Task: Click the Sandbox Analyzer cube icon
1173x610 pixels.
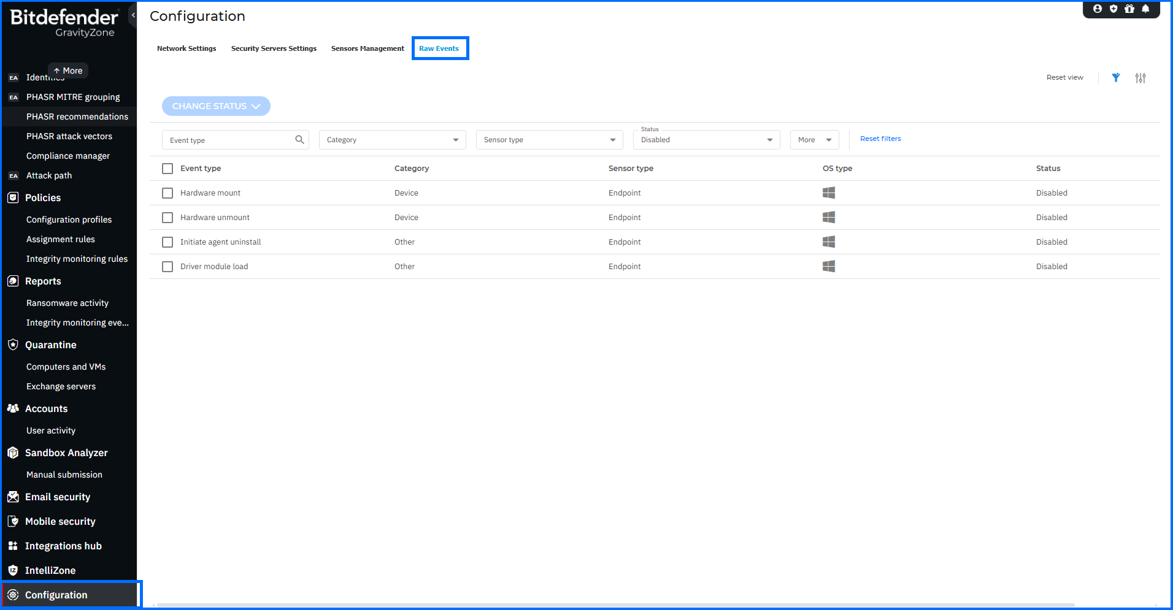Action: click(x=13, y=452)
